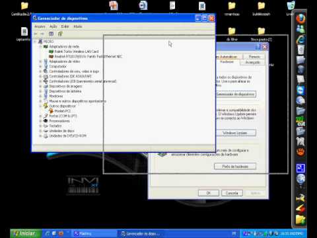The image size is (317, 238).
Task: Open the Exibir menu
Action: pyautogui.click(x=65, y=26)
